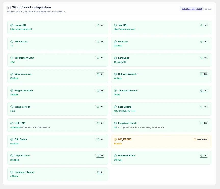
Task: Click the check icon beside Last Update
Action: [x=115, y=107]
